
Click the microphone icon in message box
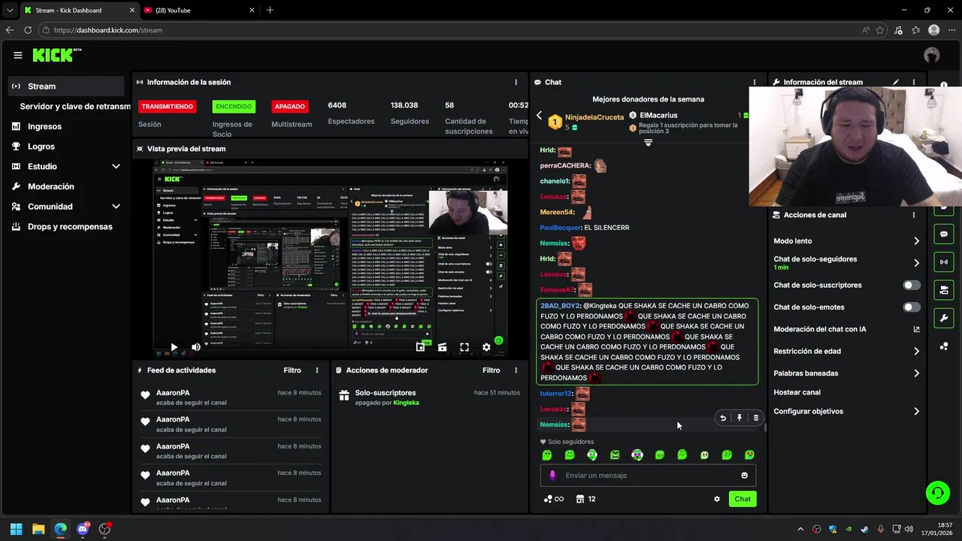[x=552, y=475]
